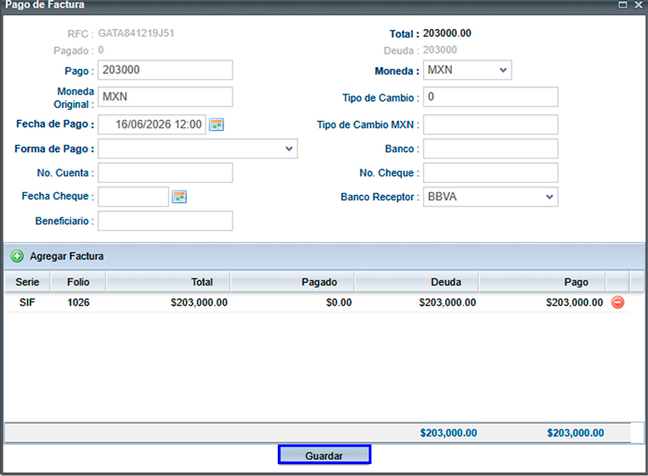
Task: Focus the Banco input field
Action: [490, 149]
